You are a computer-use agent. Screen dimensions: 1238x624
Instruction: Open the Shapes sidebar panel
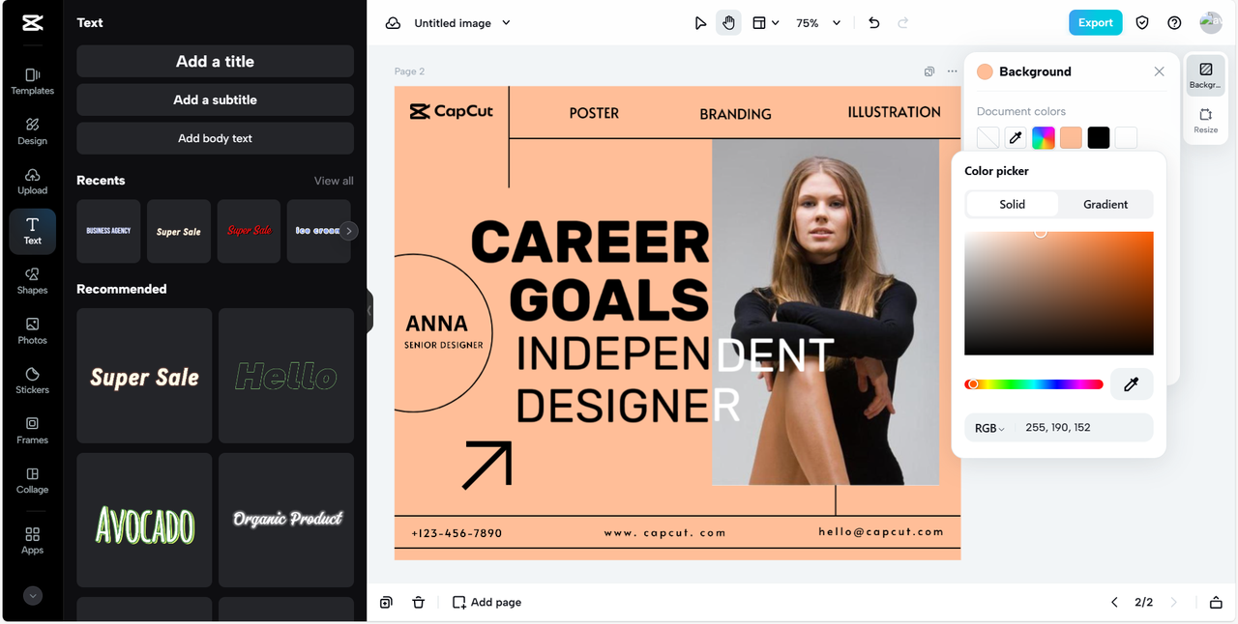(x=32, y=281)
